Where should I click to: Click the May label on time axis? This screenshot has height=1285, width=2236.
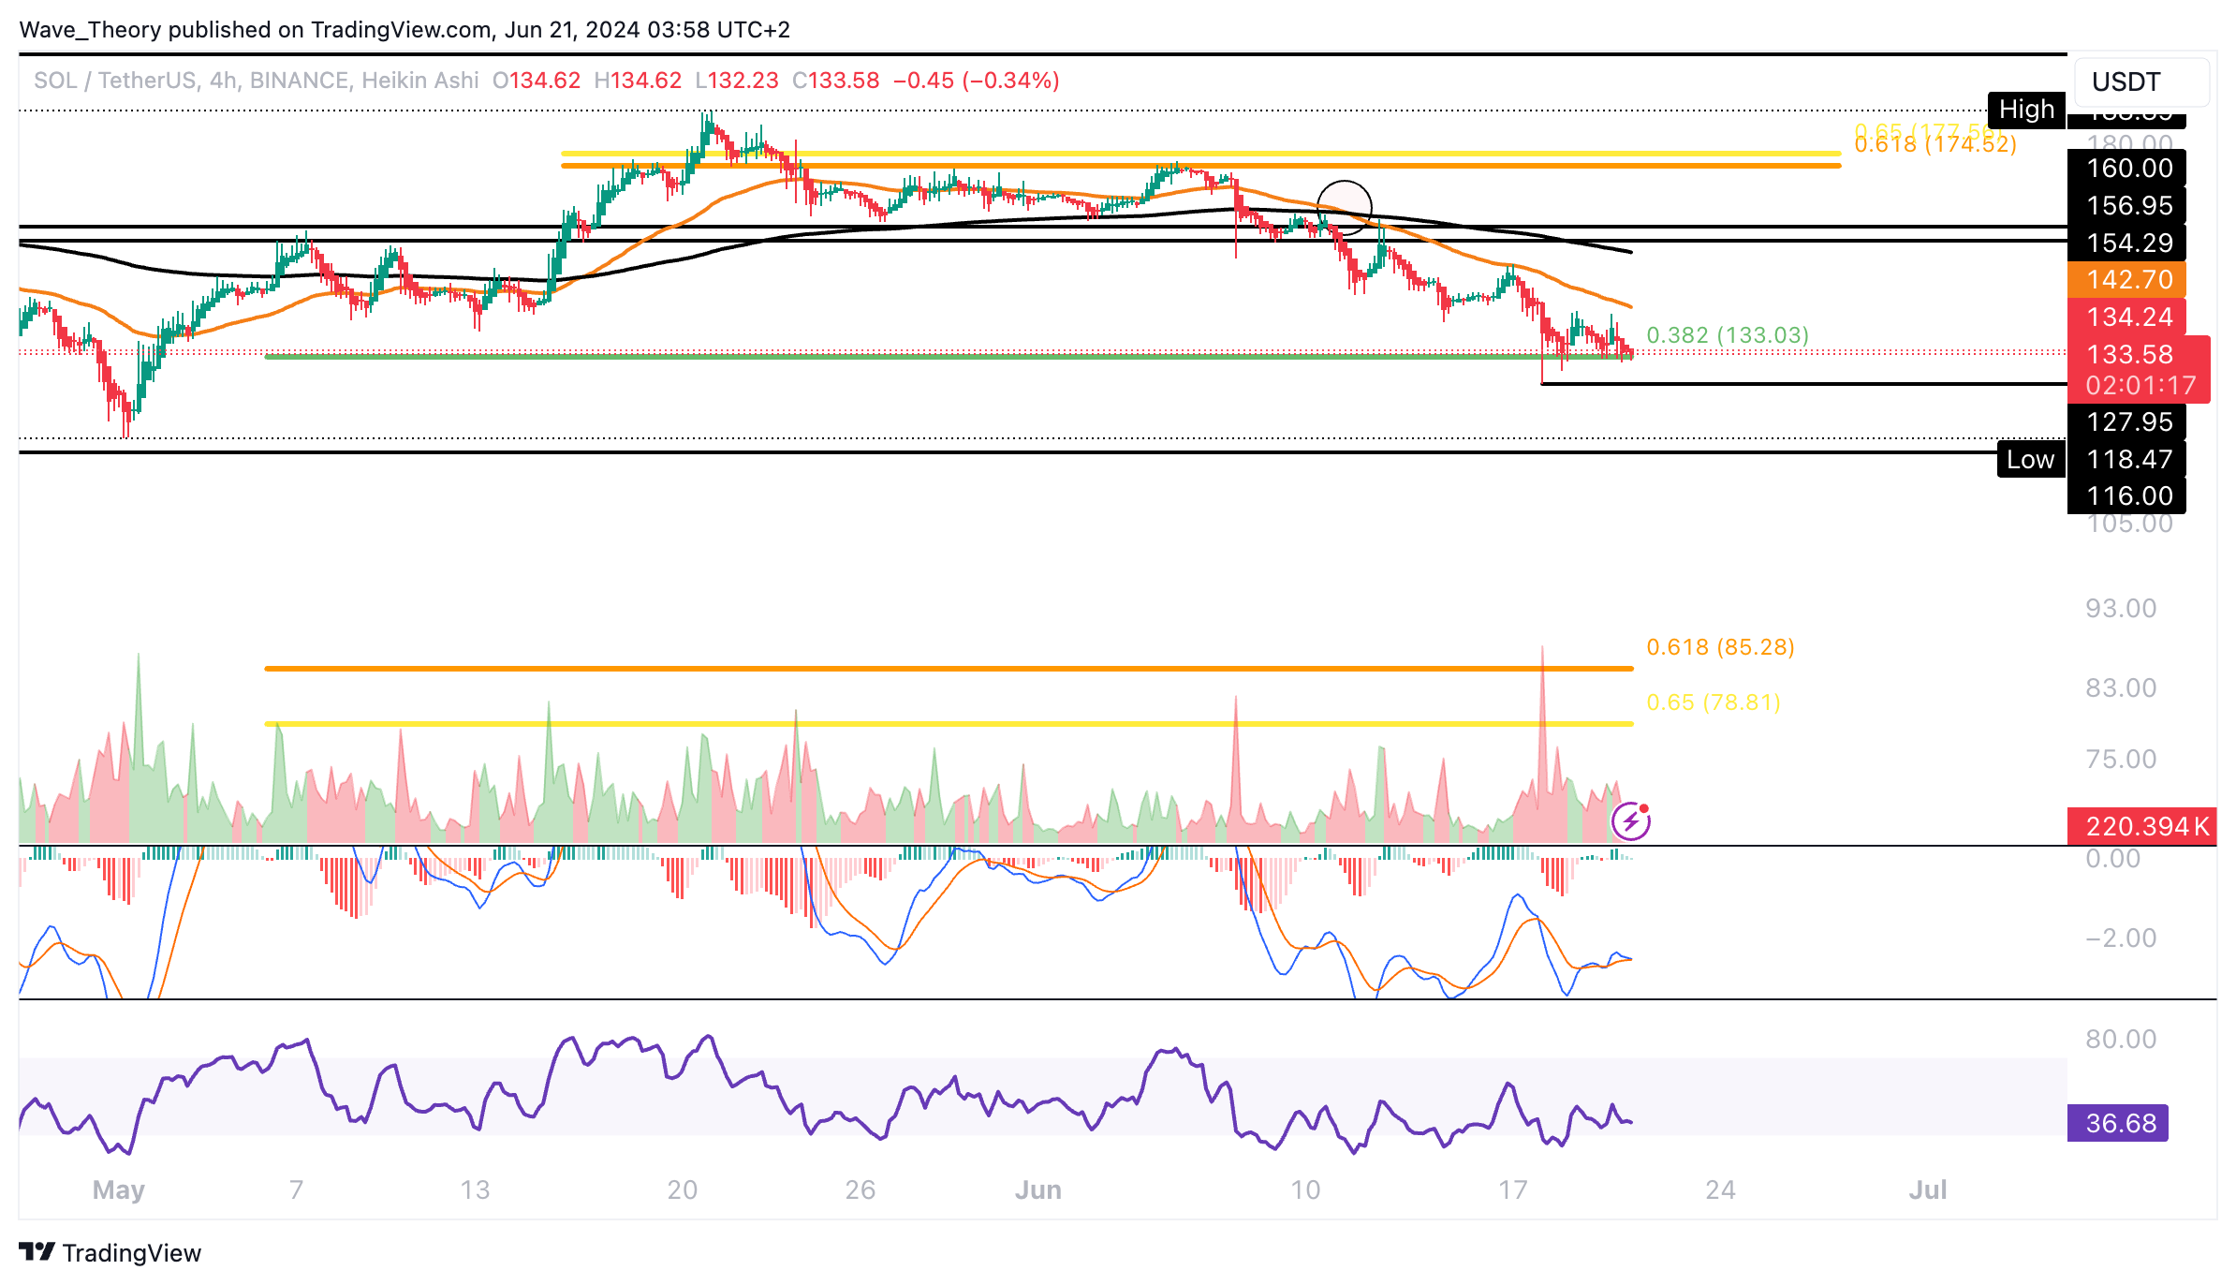click(118, 1189)
